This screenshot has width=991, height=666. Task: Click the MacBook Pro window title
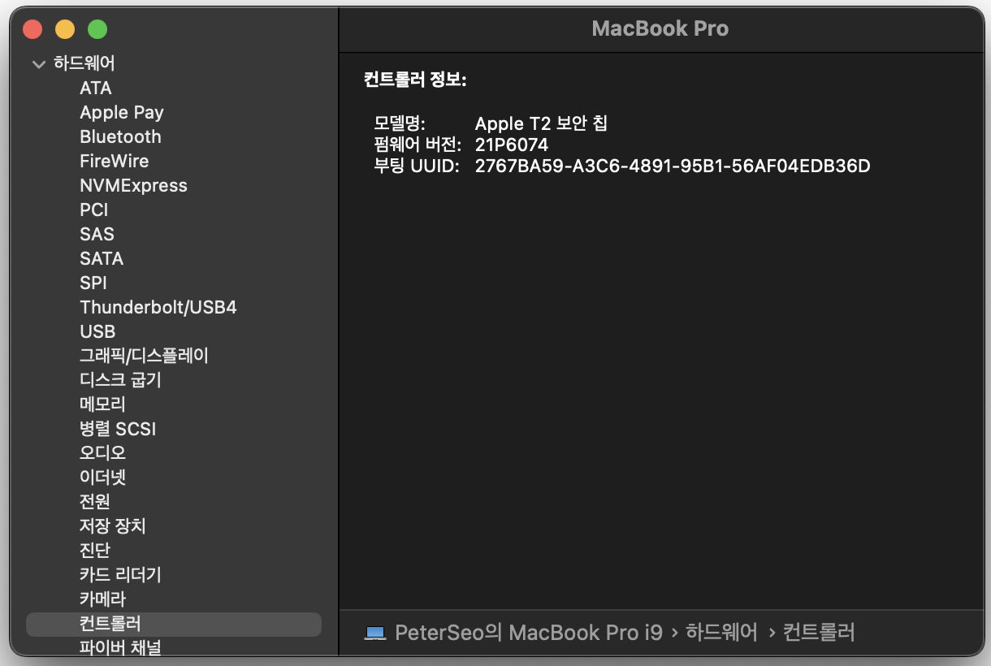pos(660,28)
